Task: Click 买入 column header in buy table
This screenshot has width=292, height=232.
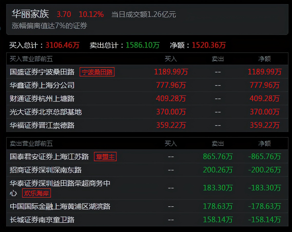Action: pos(171,59)
